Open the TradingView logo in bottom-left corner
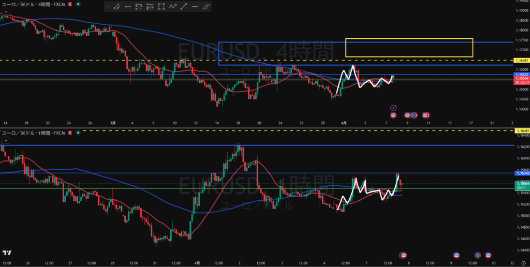 7,253
